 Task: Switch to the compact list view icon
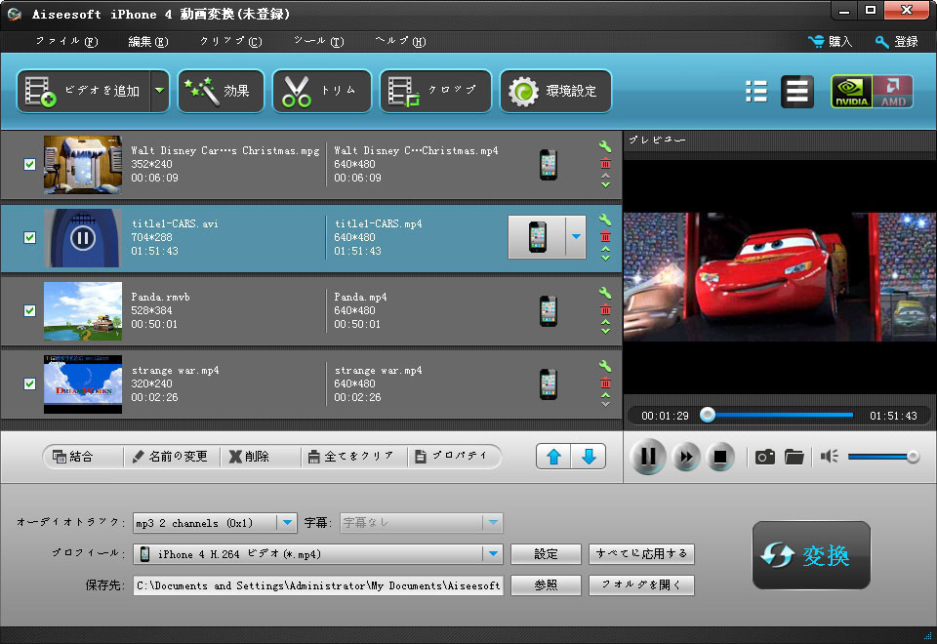(x=755, y=92)
